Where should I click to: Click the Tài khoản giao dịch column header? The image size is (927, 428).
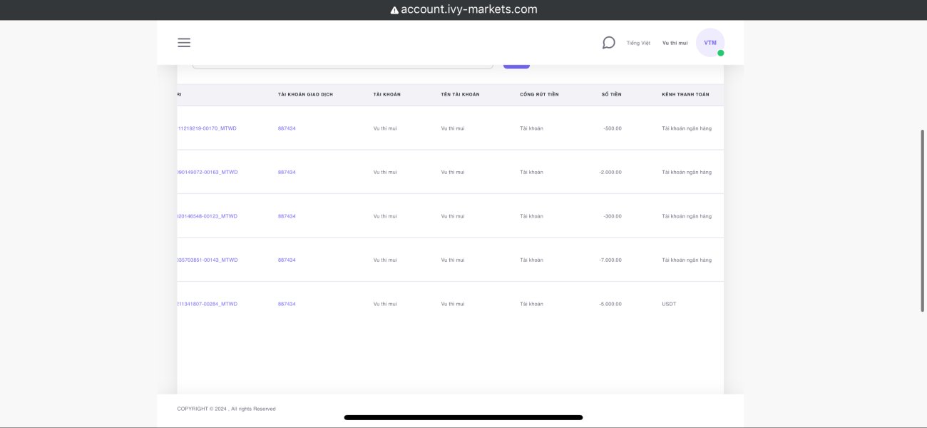click(305, 94)
